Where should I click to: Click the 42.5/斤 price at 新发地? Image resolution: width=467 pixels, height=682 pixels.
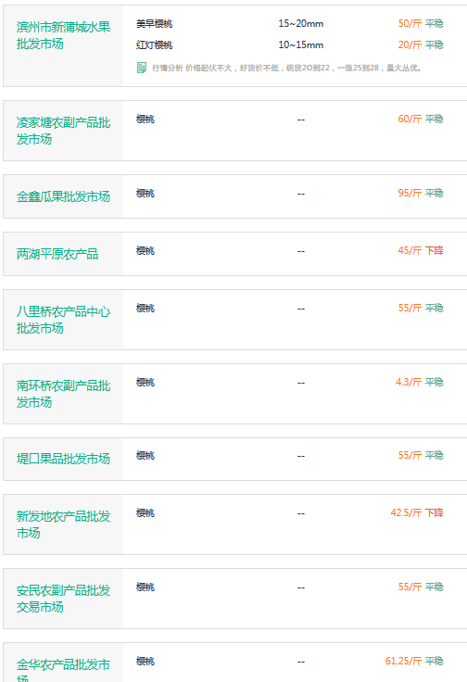pyautogui.click(x=406, y=512)
